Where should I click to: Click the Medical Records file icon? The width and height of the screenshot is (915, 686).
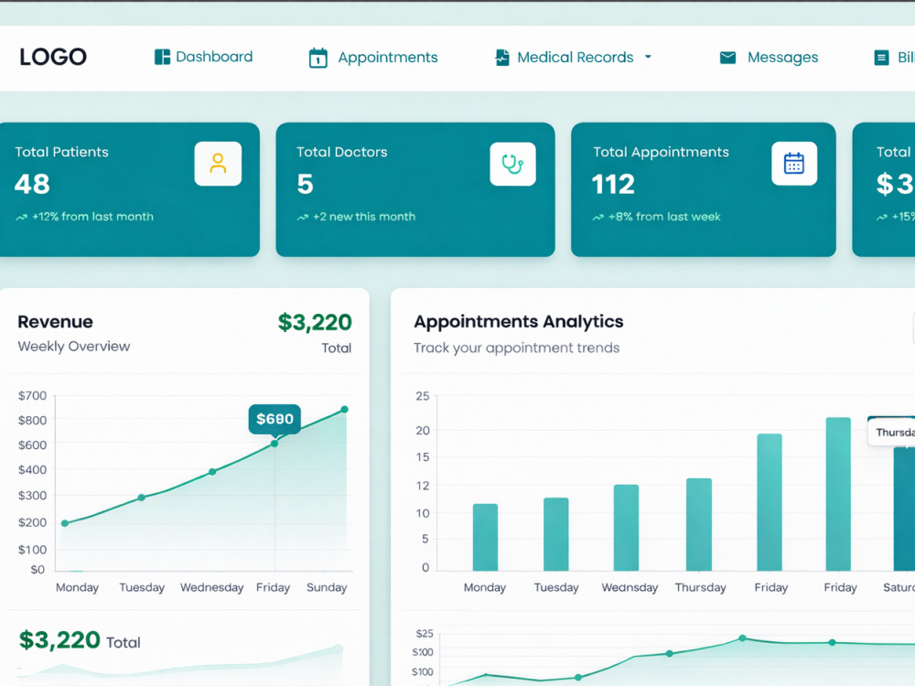click(501, 57)
